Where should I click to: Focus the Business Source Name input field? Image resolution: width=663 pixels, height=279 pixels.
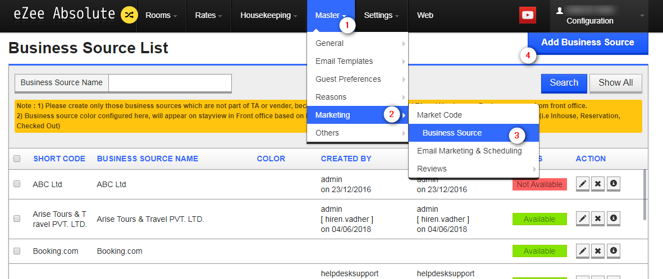click(170, 83)
